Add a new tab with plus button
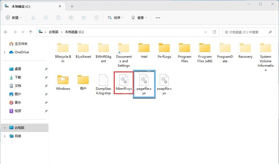The width and height of the screenshot is (279, 164). tap(72, 7)
